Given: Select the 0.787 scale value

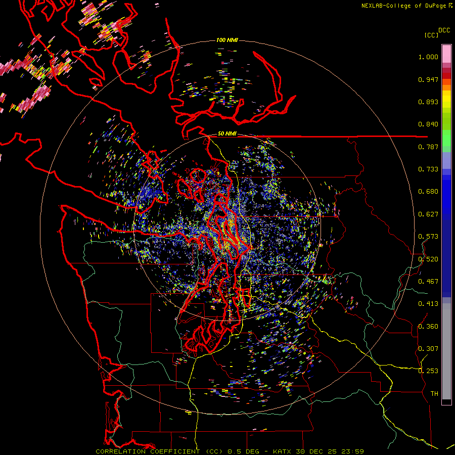Looking at the screenshot, I should (x=428, y=147).
